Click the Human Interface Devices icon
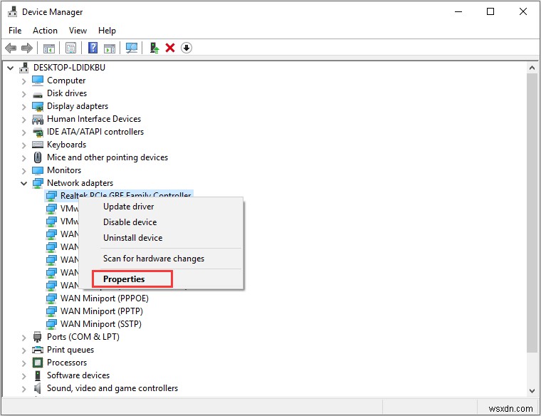 (x=38, y=119)
